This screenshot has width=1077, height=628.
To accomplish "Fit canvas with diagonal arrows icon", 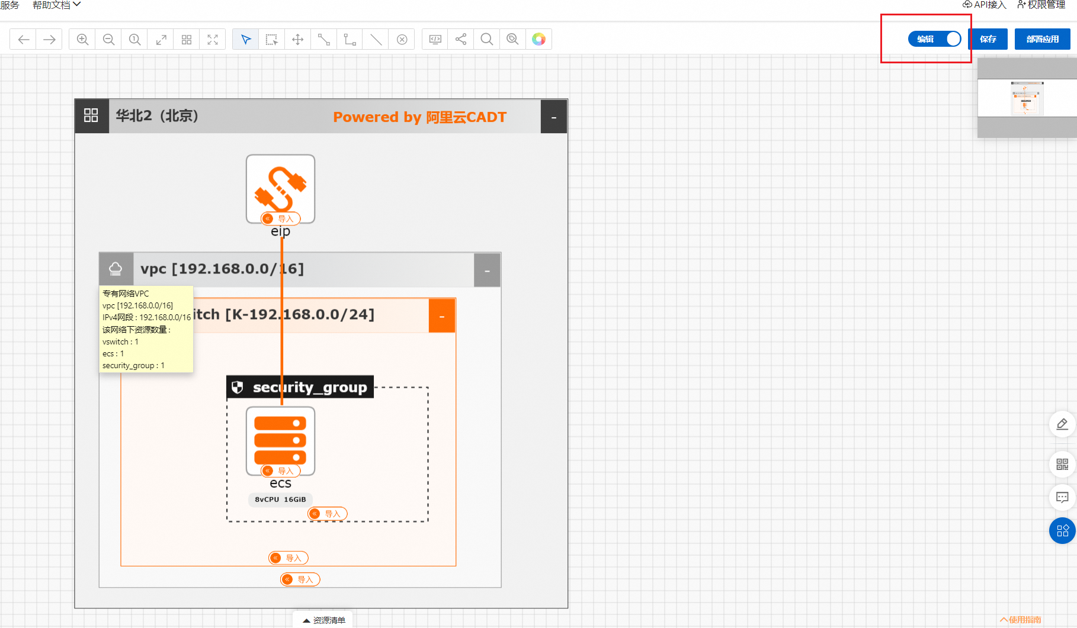I will 161,40.
